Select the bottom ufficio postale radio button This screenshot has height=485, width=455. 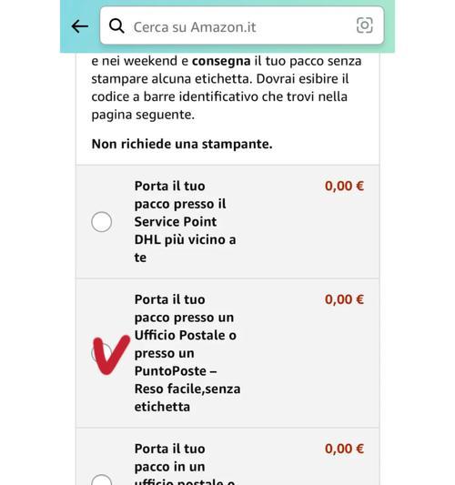(101, 480)
